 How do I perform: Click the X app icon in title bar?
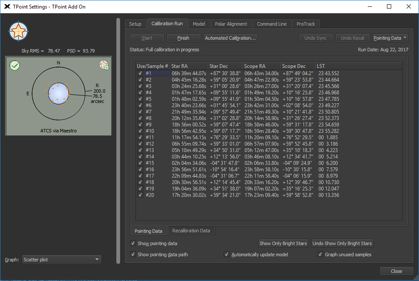click(x=7, y=7)
